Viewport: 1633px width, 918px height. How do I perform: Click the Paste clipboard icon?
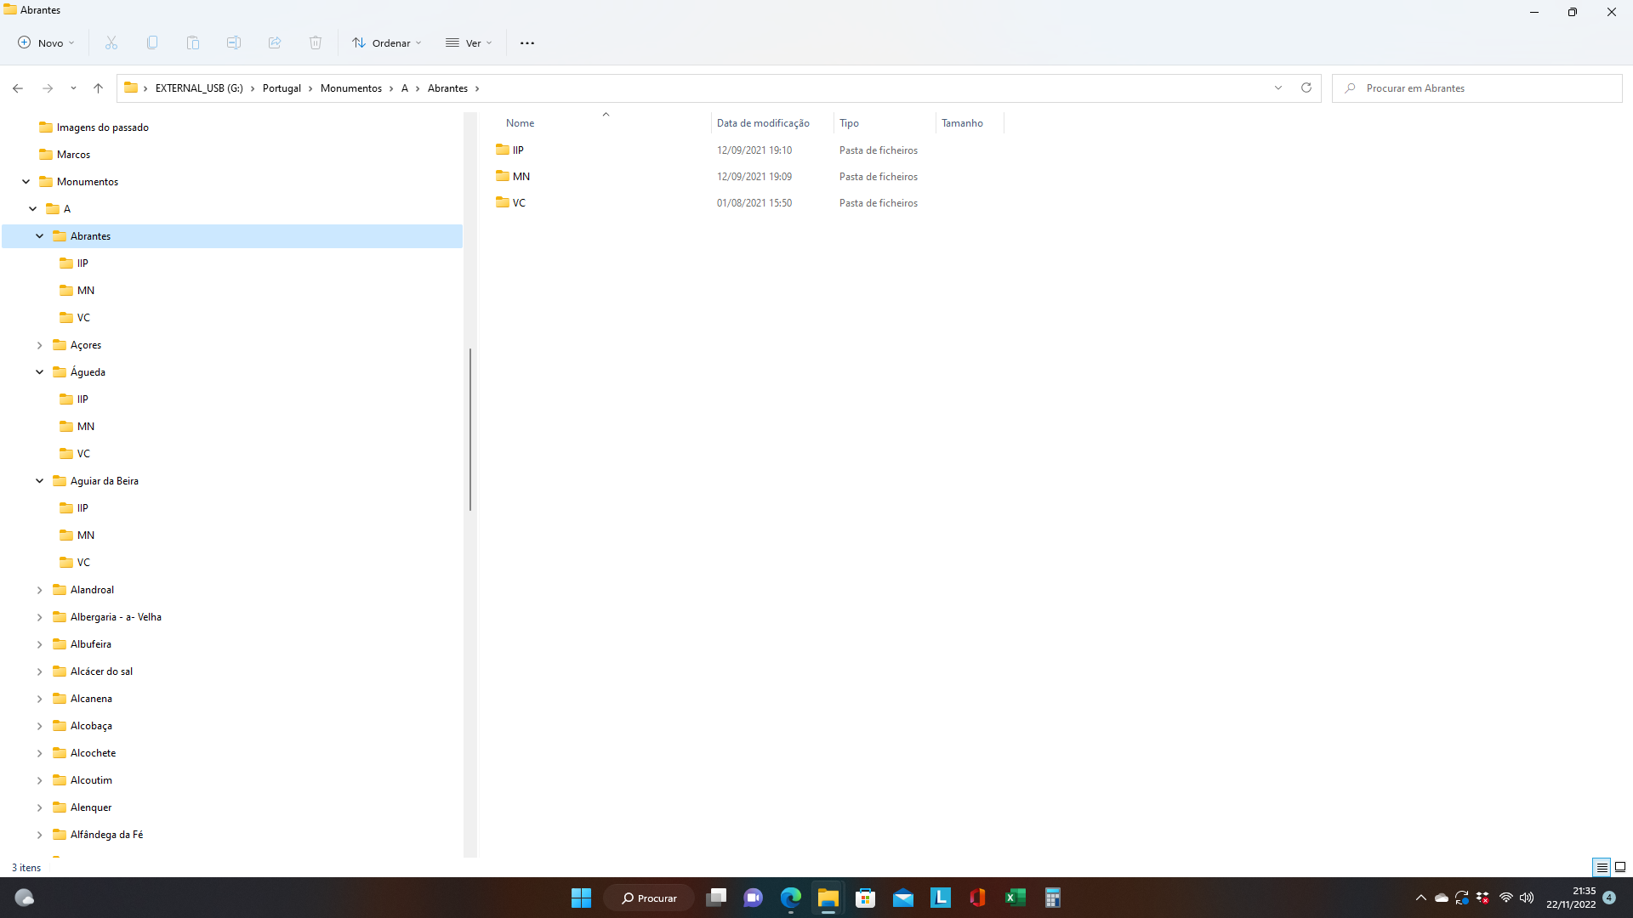(x=193, y=42)
